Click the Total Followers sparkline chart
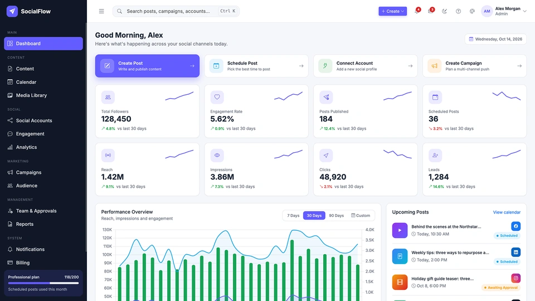The width and height of the screenshot is (535, 301). 179,96
